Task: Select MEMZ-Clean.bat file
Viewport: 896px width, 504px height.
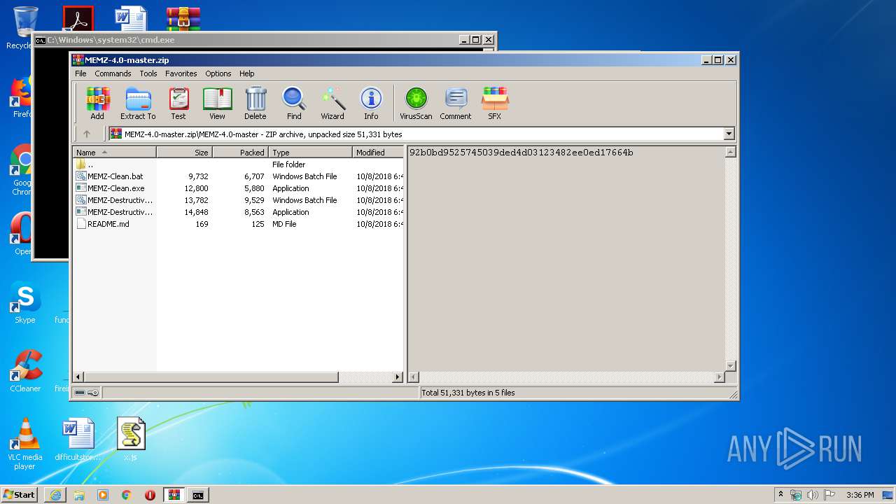Action: (x=238, y=176)
